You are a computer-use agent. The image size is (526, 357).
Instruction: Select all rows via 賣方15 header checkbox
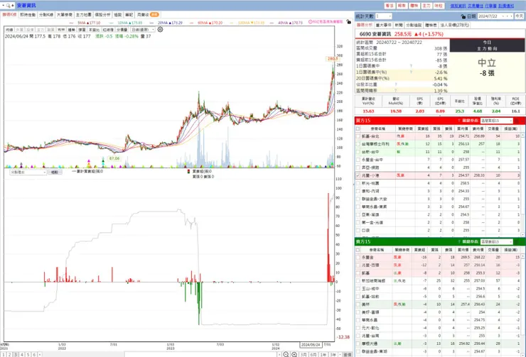(358, 250)
